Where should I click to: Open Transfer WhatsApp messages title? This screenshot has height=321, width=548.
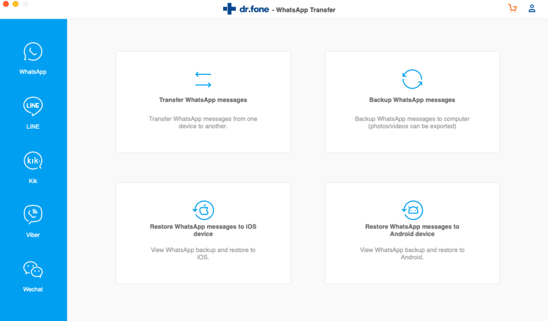[203, 100]
